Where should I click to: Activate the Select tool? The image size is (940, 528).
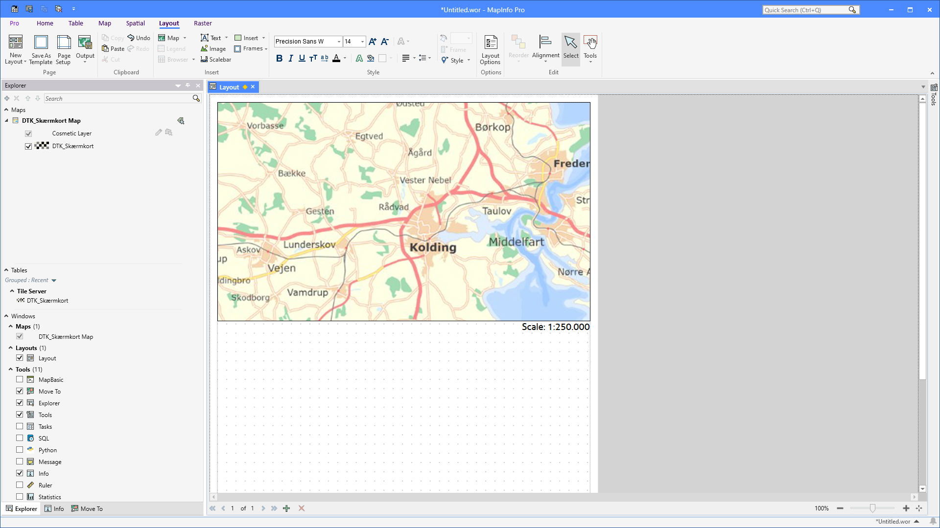(x=571, y=48)
